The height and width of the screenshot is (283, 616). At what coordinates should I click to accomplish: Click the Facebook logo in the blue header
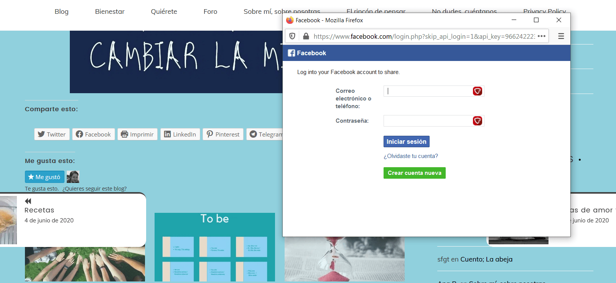tap(292, 53)
